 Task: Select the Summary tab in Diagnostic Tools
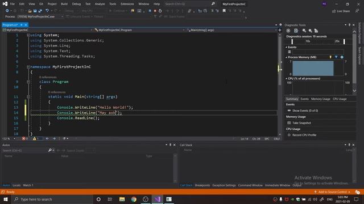pos(292,99)
